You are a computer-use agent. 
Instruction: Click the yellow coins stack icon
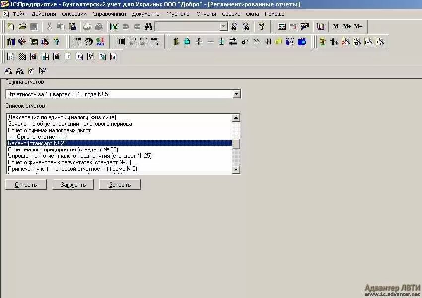click(x=279, y=41)
